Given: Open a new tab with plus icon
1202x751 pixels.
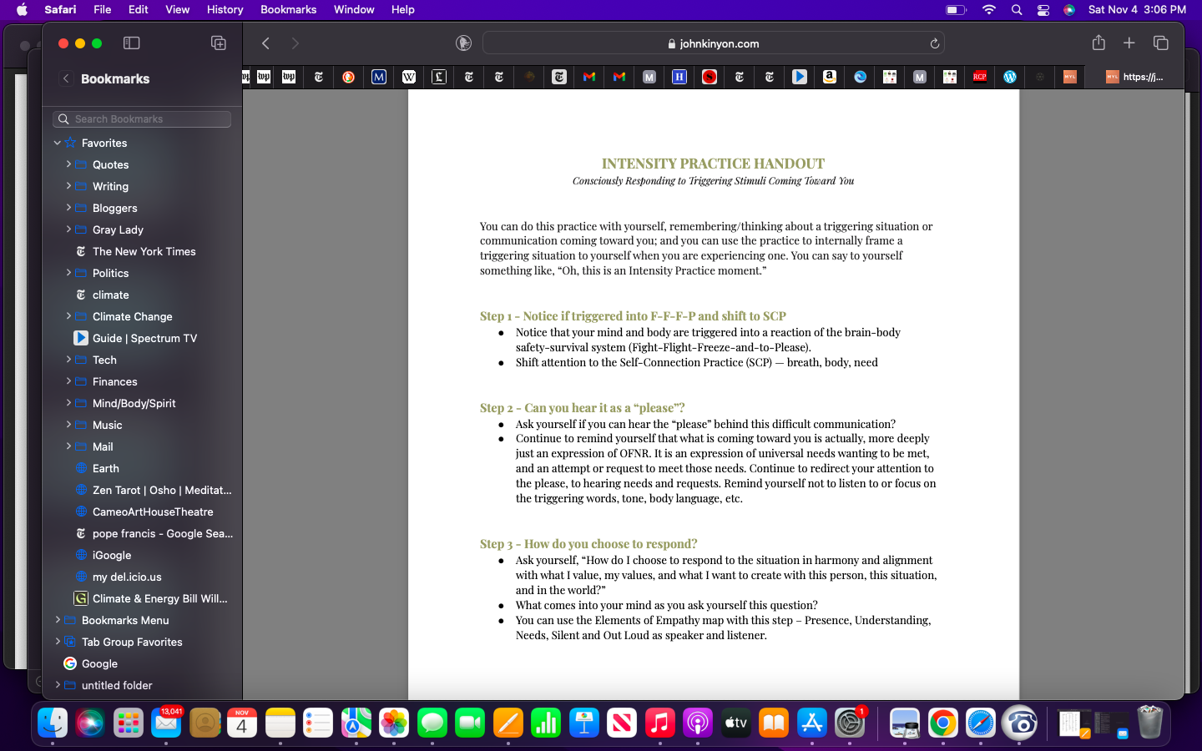Looking at the screenshot, I should [1129, 43].
